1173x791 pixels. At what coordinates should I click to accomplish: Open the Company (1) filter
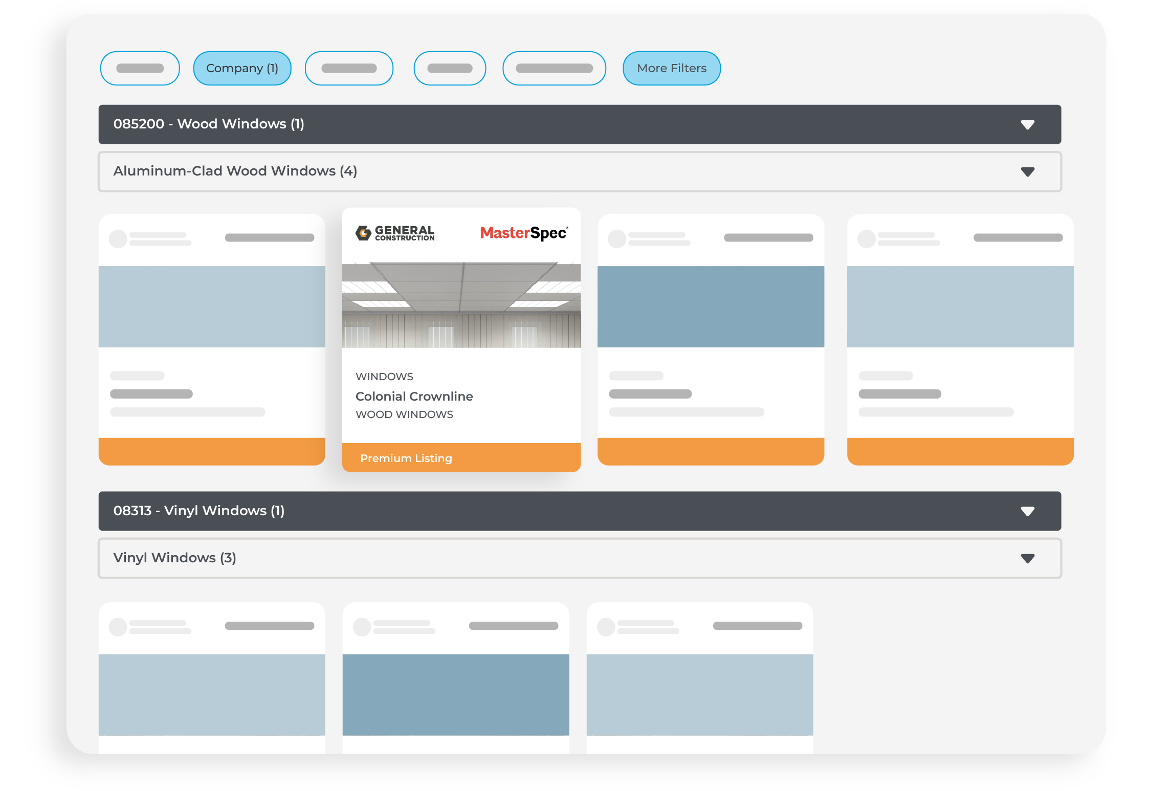point(242,68)
